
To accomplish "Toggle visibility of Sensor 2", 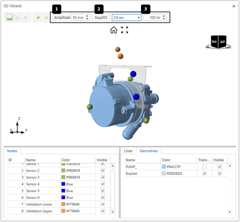I will pyautogui.click(x=103, y=171).
